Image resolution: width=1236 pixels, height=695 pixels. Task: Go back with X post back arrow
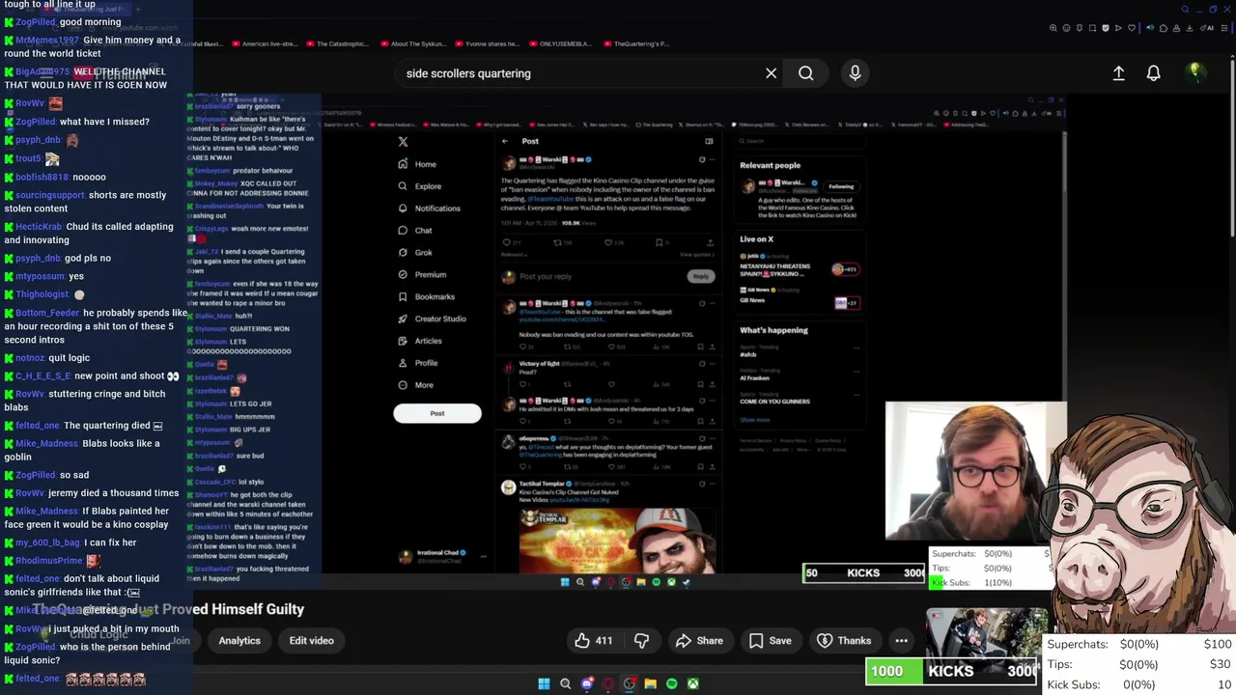pyautogui.click(x=504, y=141)
